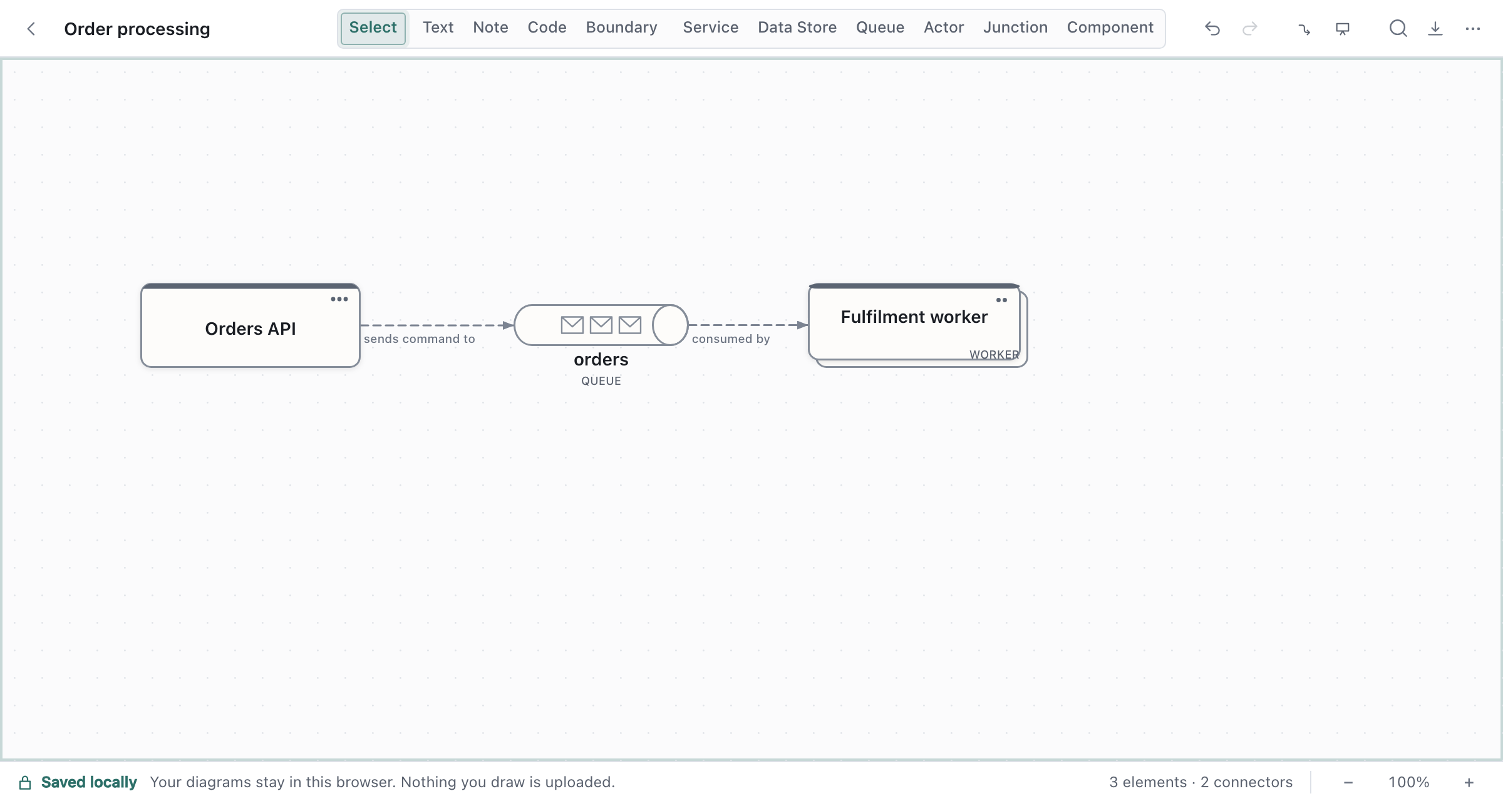Screen dimensions: 1503x801
Task: Select the Actor tool
Action: (x=944, y=28)
